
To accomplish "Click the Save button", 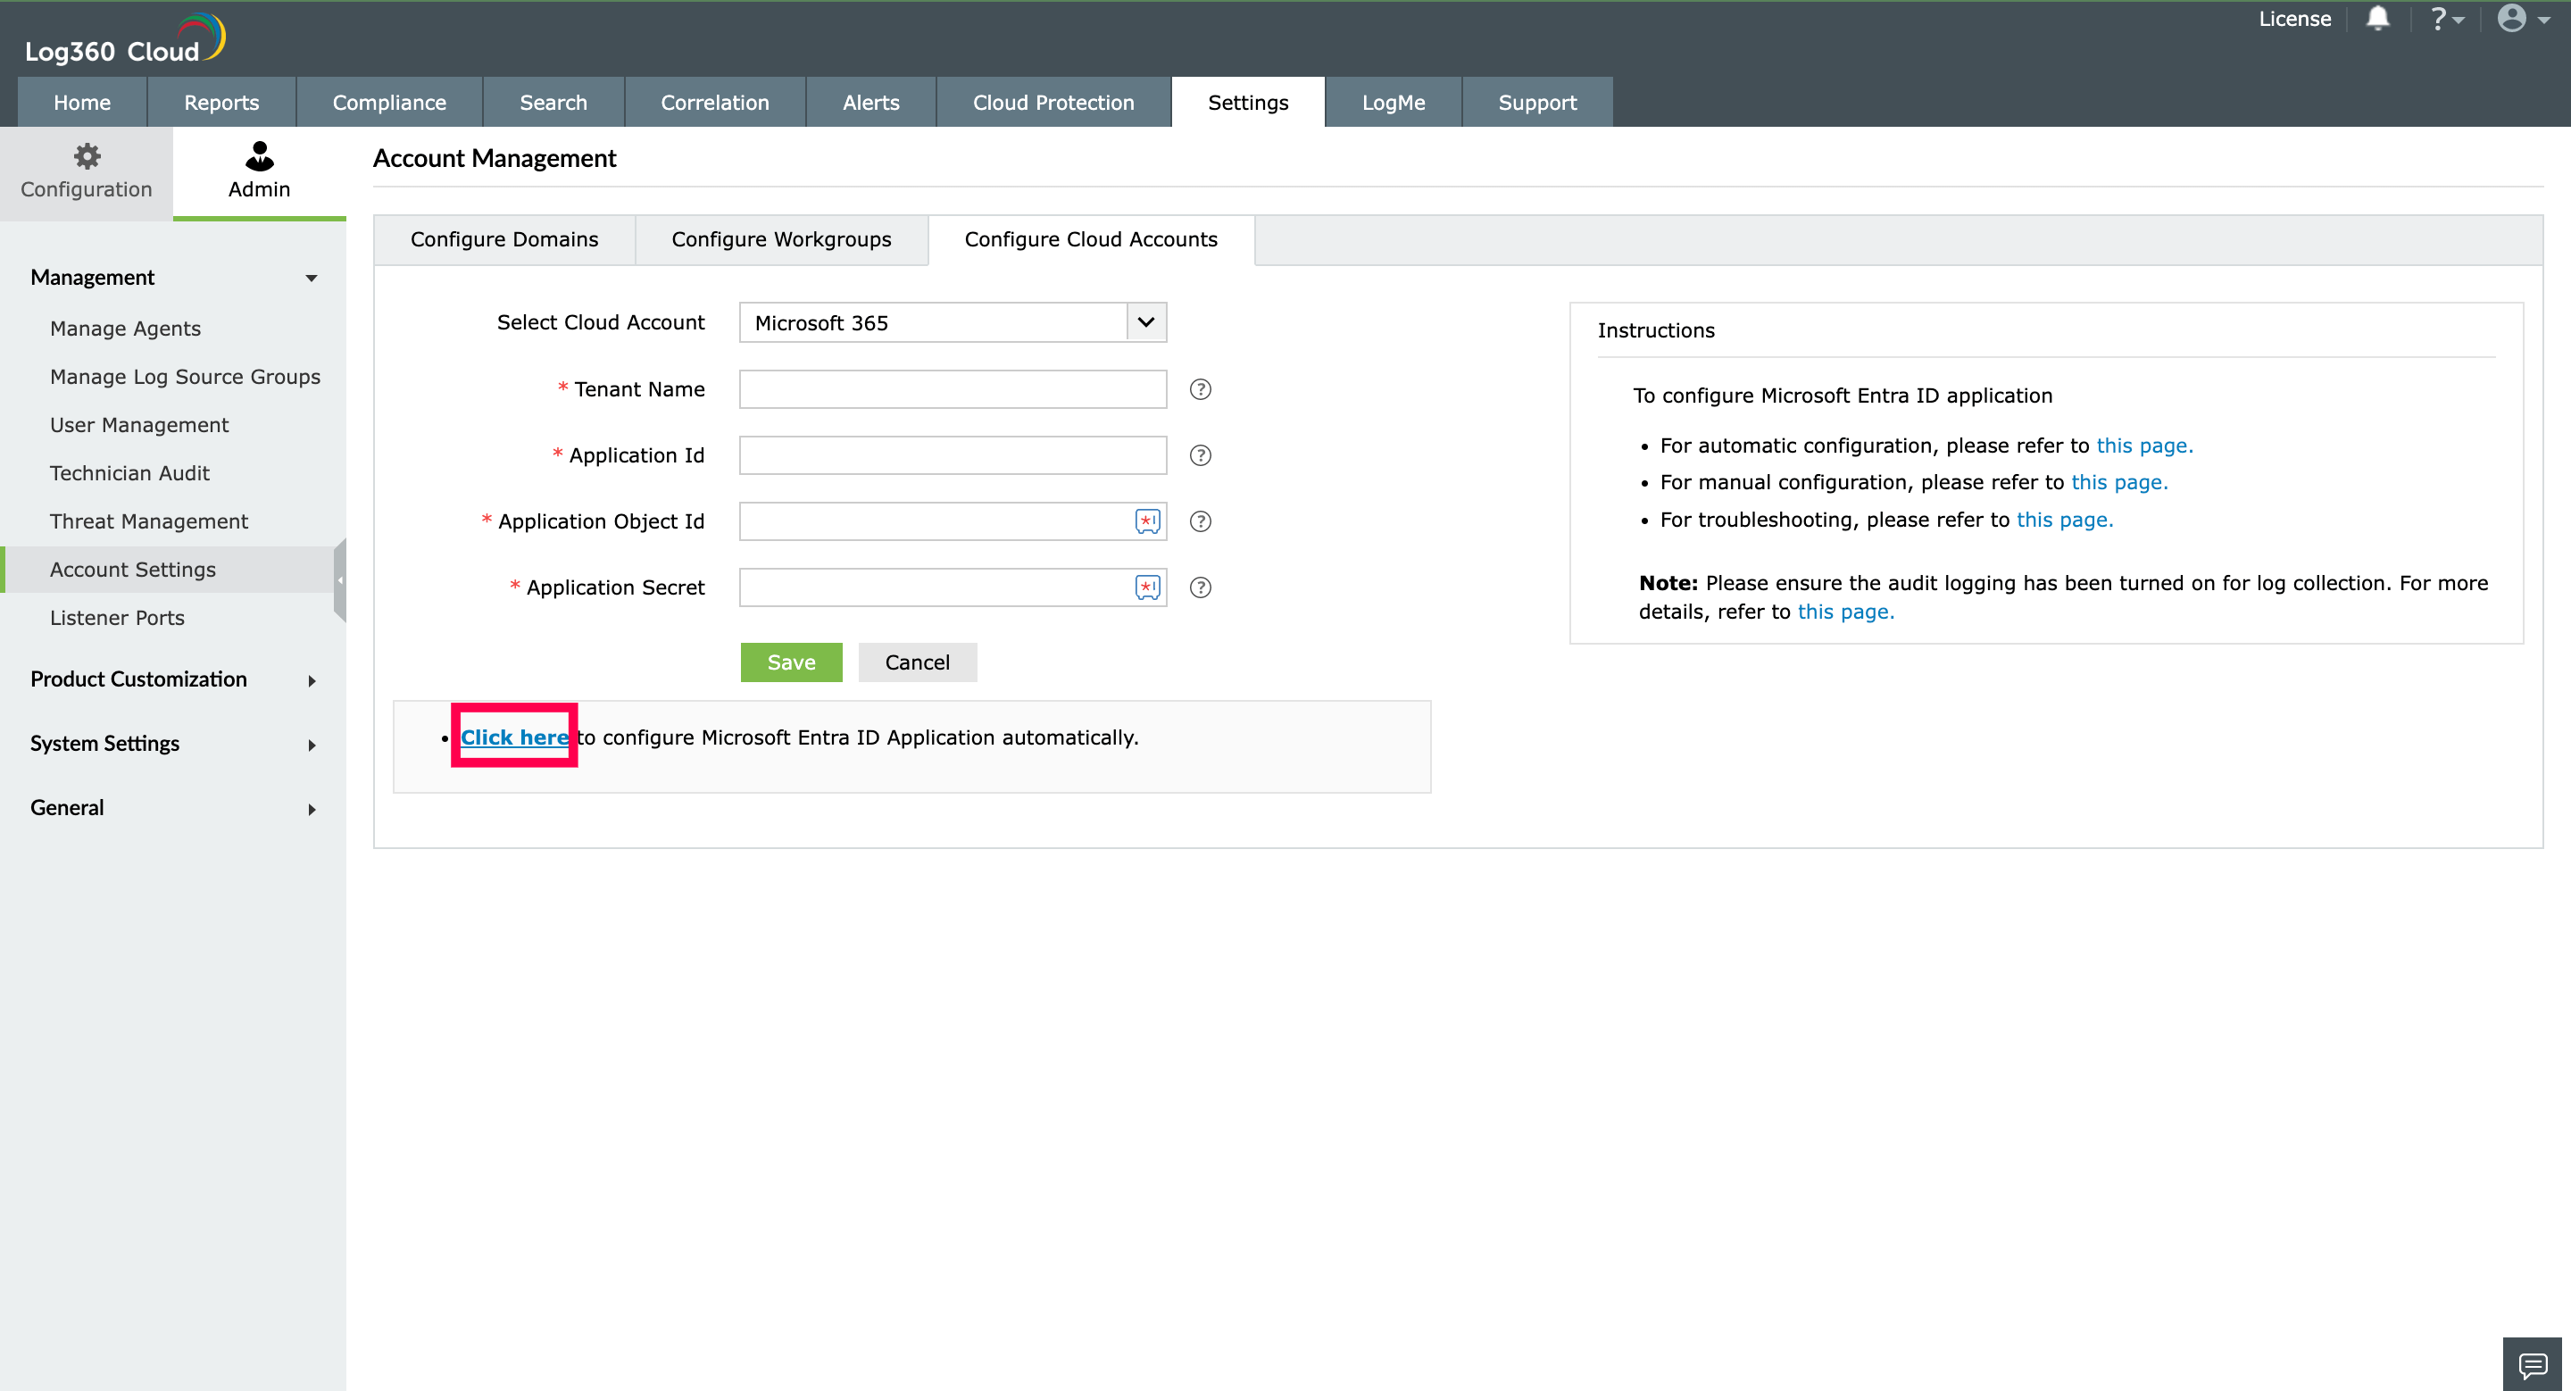I will coord(790,662).
